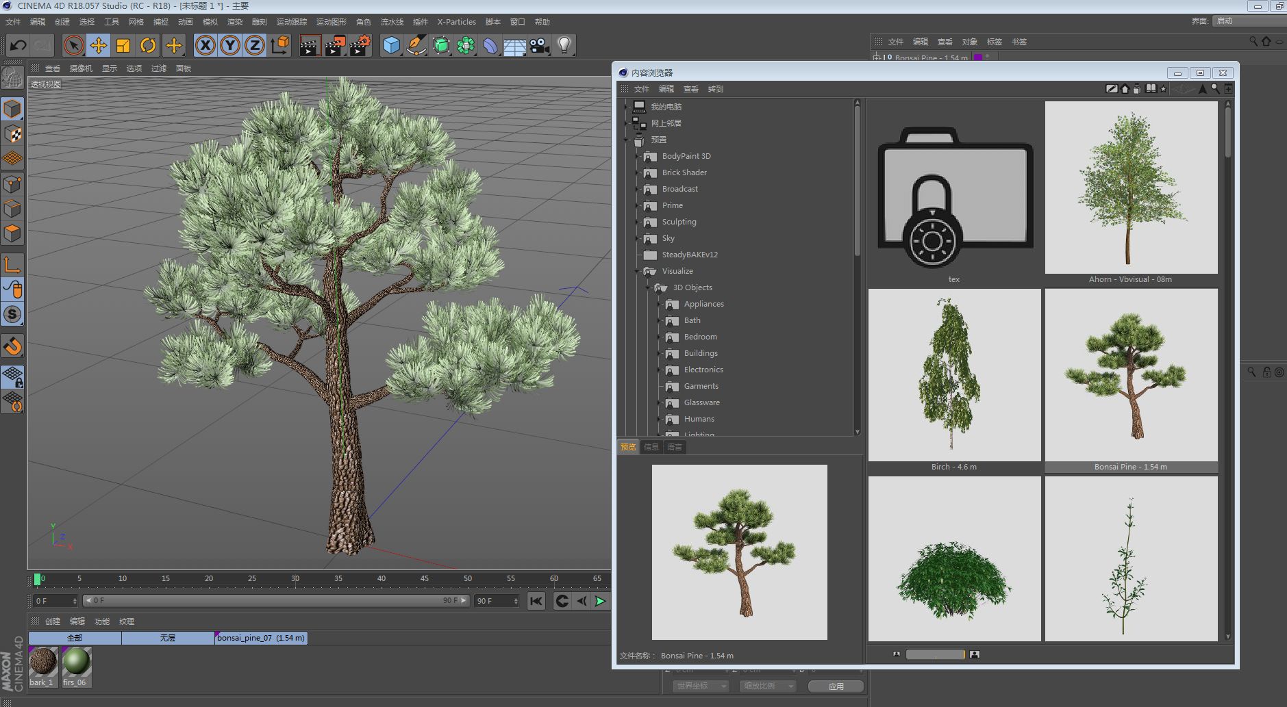Open the Pen spline tool
This screenshot has height=707, width=1287.
(x=416, y=46)
